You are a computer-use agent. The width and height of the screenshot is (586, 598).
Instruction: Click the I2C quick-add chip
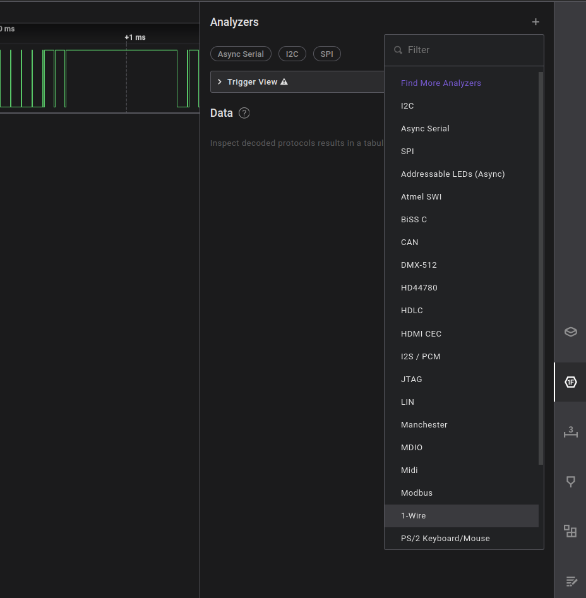[x=292, y=54]
